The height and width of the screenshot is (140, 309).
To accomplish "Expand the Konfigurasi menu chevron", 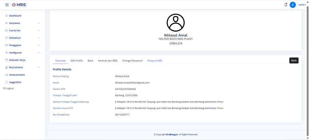I will tap(39, 52).
